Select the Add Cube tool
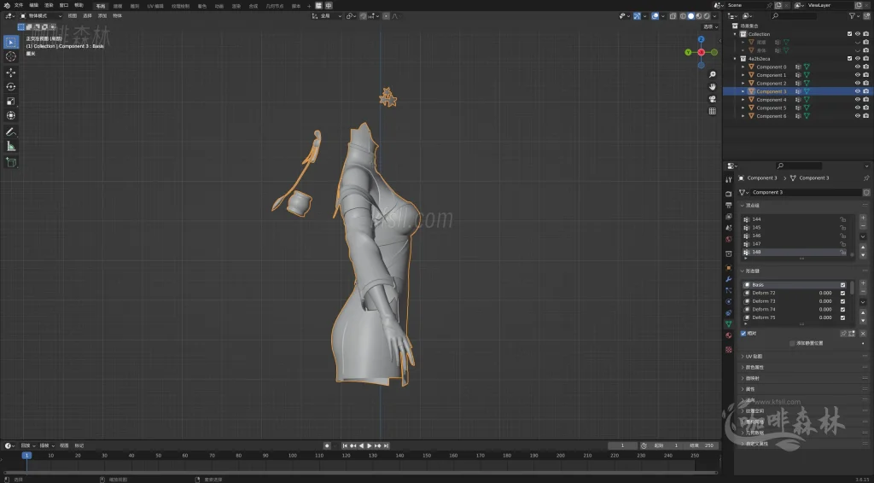This screenshot has height=483, width=874. tap(10, 163)
